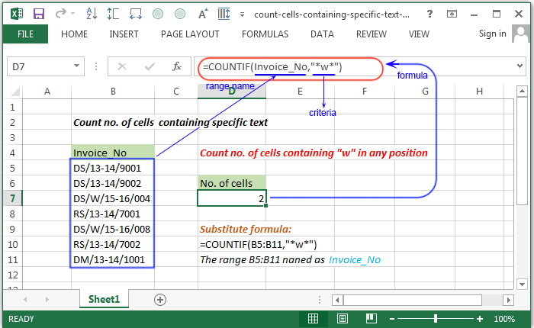Screen dimensions: 534x328
Task: Select cell containing DM/13-14/1001
Action: coord(113,259)
